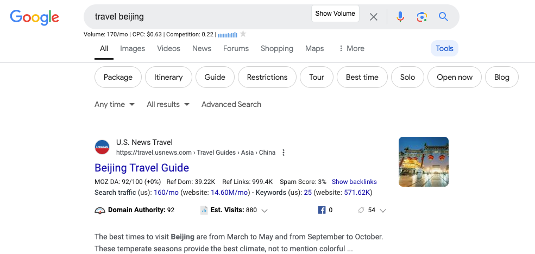Click the Show Volume button

(x=335, y=14)
